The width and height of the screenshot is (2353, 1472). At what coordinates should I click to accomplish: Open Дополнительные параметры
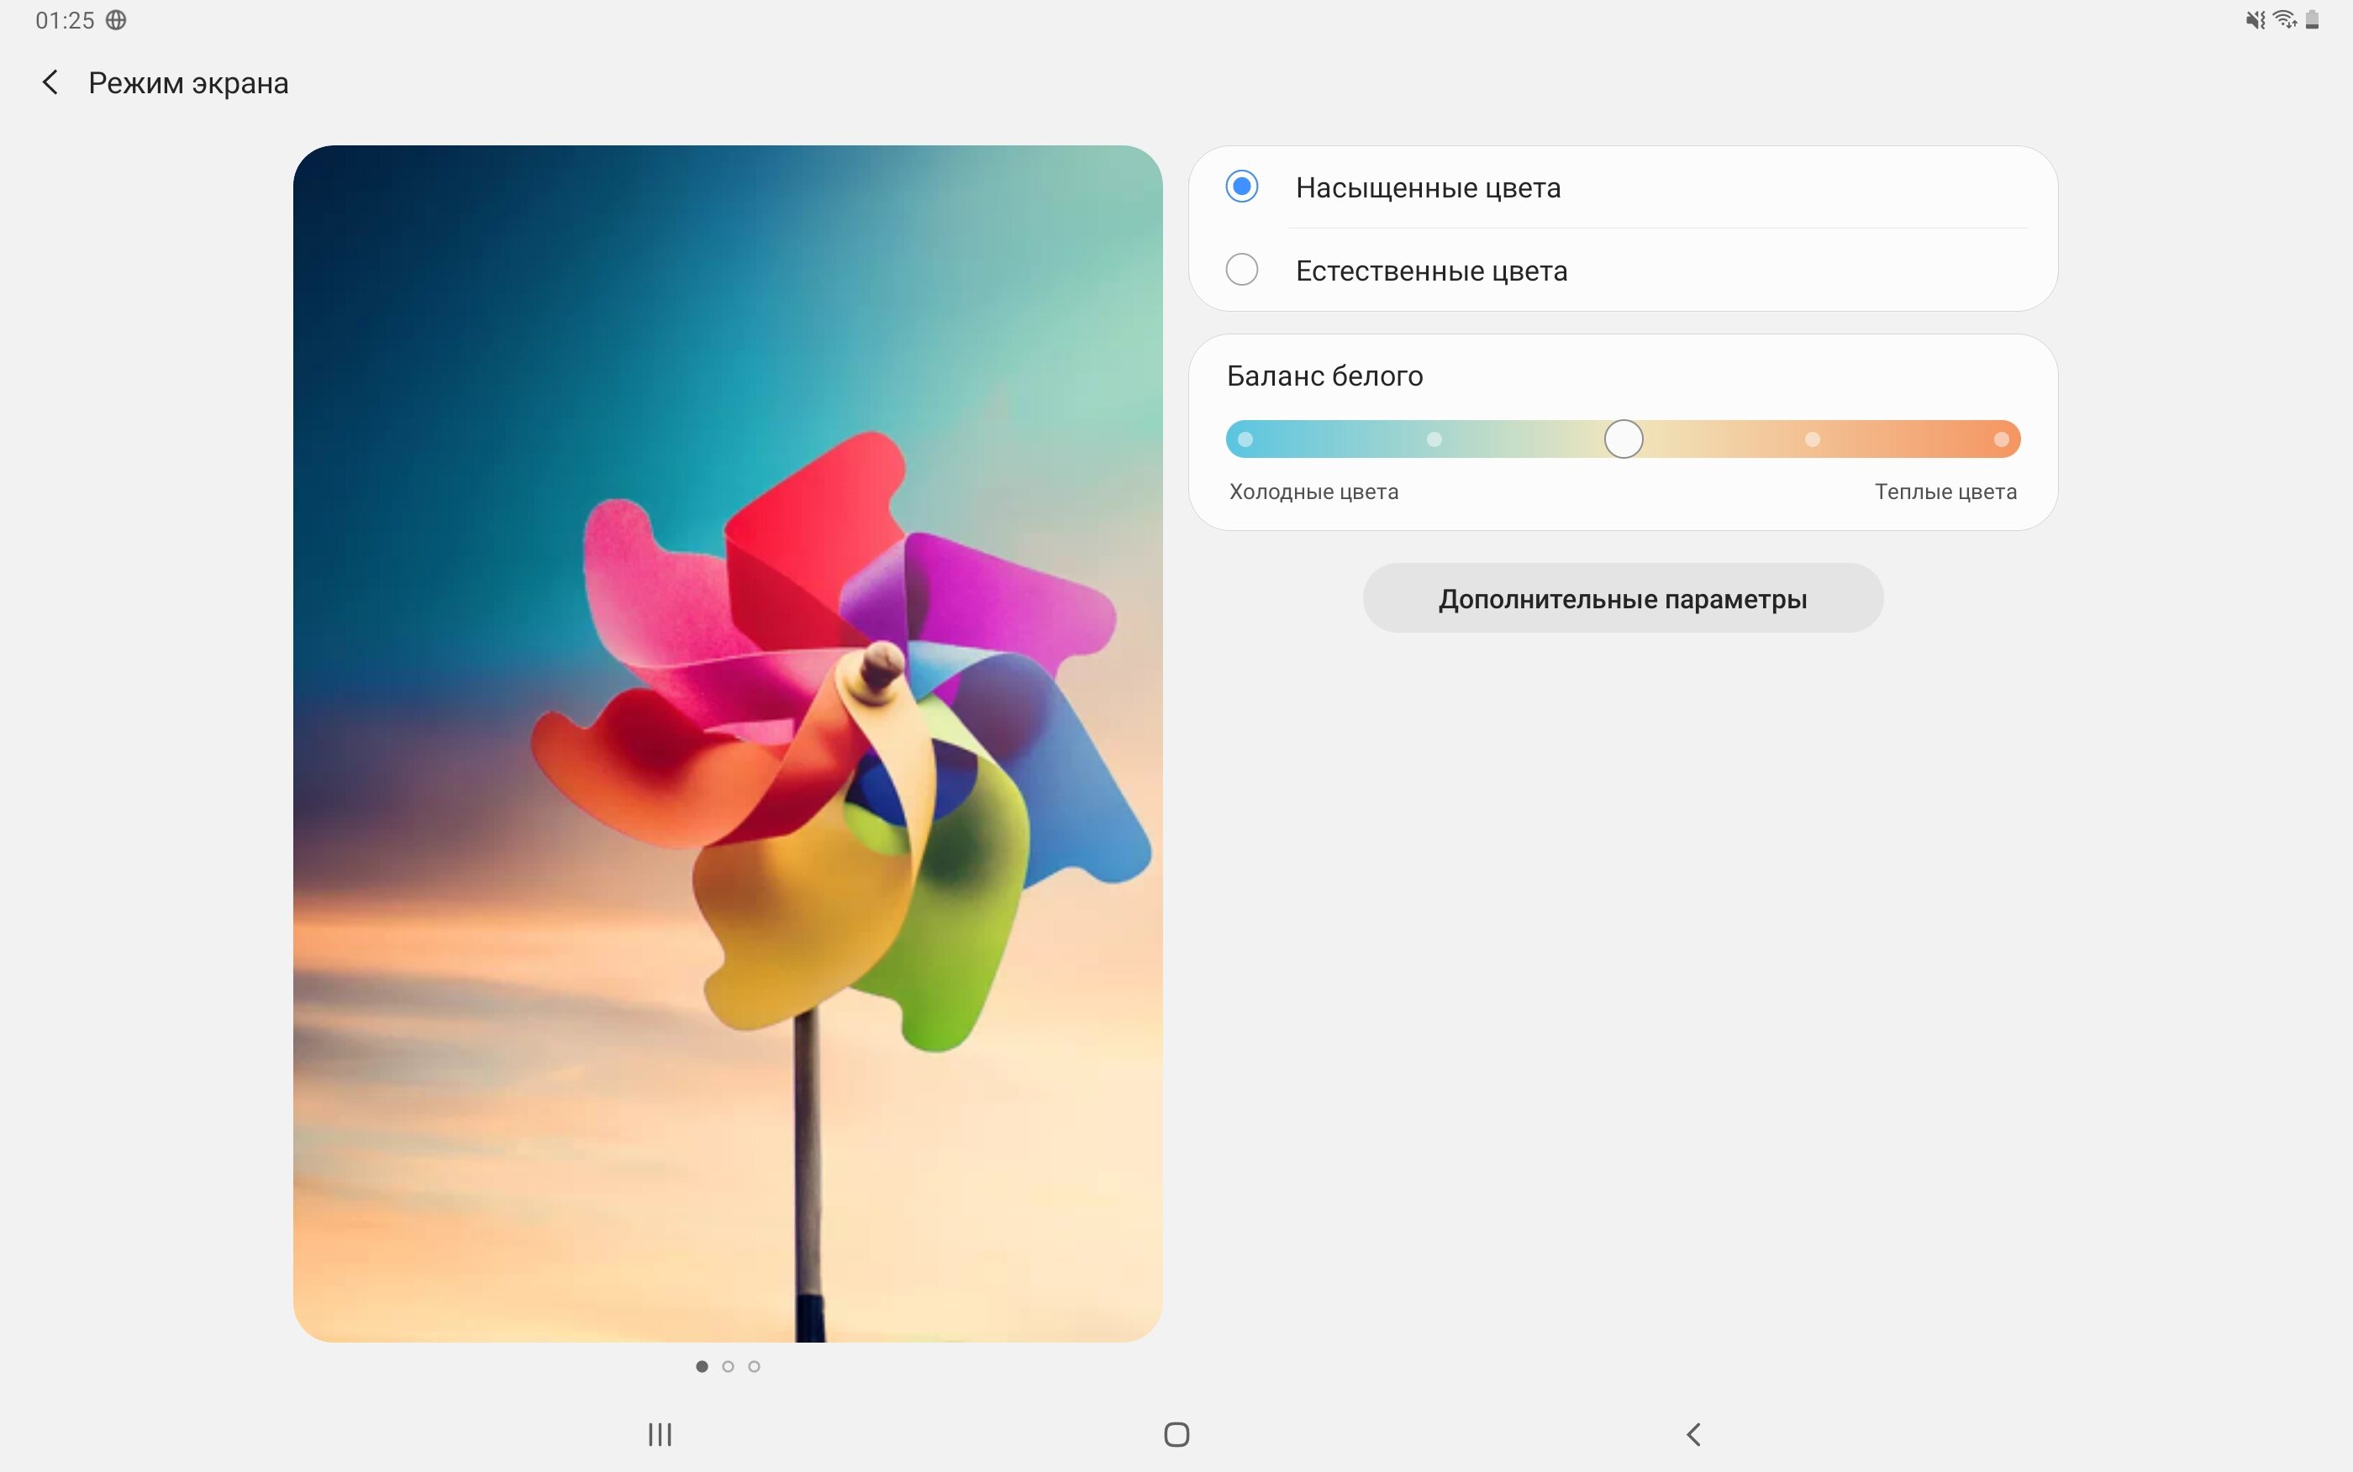click(1623, 597)
